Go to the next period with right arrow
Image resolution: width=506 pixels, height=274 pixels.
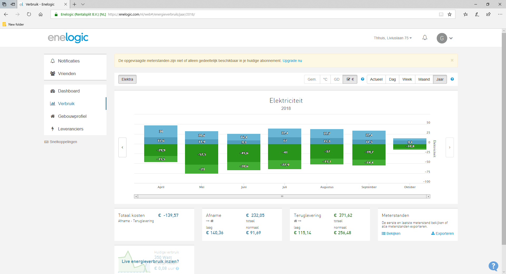pos(450,147)
